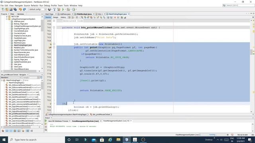Toggle Show Static Members filter in Navigator
Image resolution: width=255 pixels, height=143 pixels.
click(x=11, y=131)
